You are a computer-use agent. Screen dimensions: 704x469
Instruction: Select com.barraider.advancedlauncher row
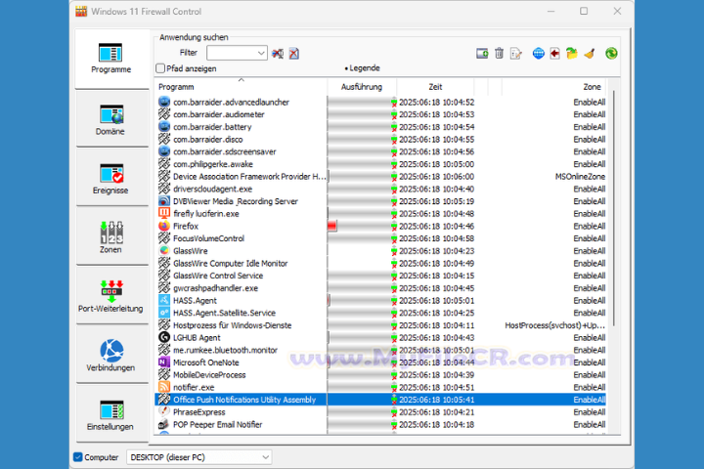tap(380, 103)
